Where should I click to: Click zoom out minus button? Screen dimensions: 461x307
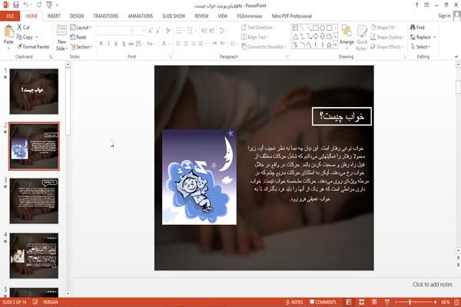click(x=396, y=302)
